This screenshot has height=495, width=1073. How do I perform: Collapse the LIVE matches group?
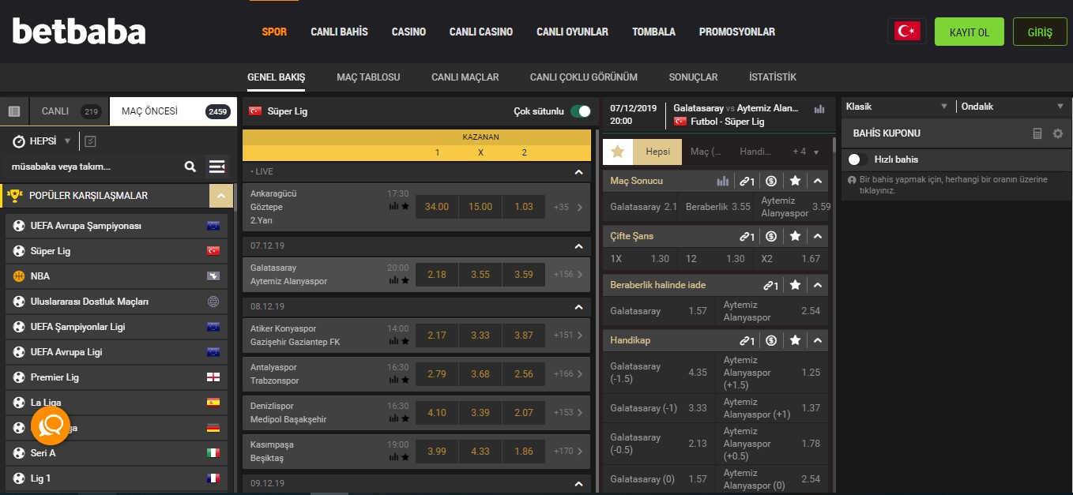coord(578,171)
